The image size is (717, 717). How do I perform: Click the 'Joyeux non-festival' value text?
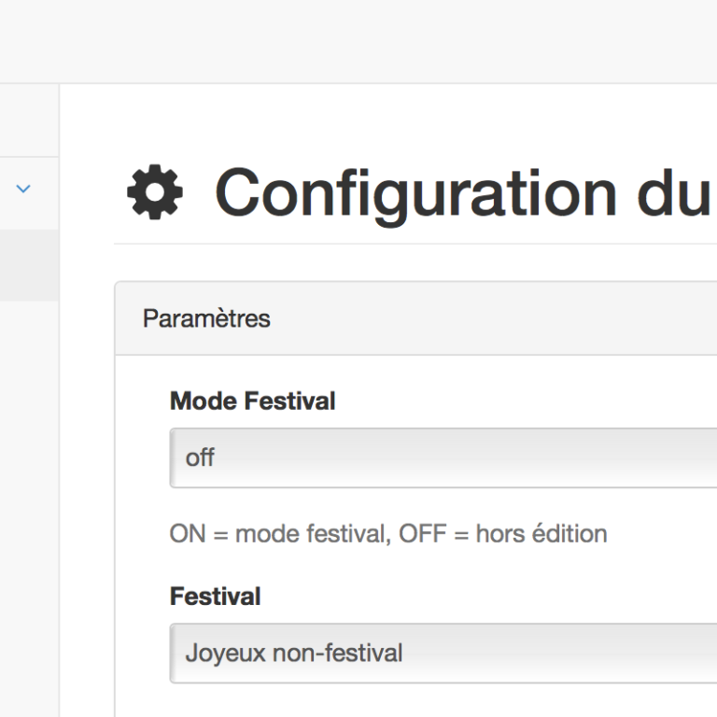coord(294,653)
